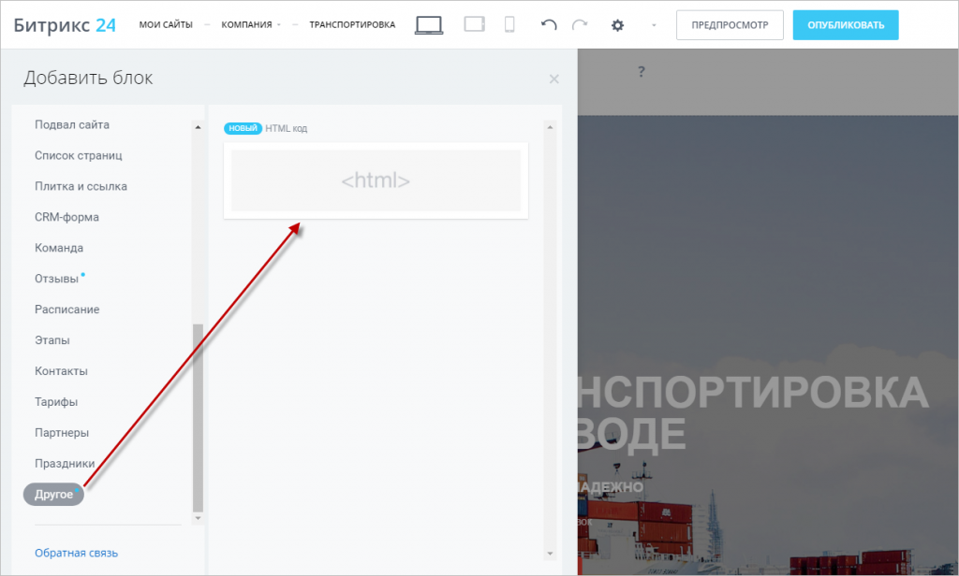The height and width of the screenshot is (576, 959).
Task: Select Контакты category
Action: 61,371
